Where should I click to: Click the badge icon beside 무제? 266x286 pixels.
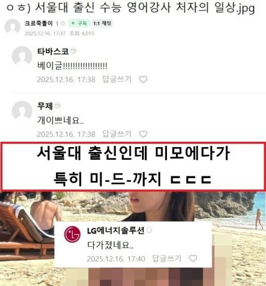point(58,105)
